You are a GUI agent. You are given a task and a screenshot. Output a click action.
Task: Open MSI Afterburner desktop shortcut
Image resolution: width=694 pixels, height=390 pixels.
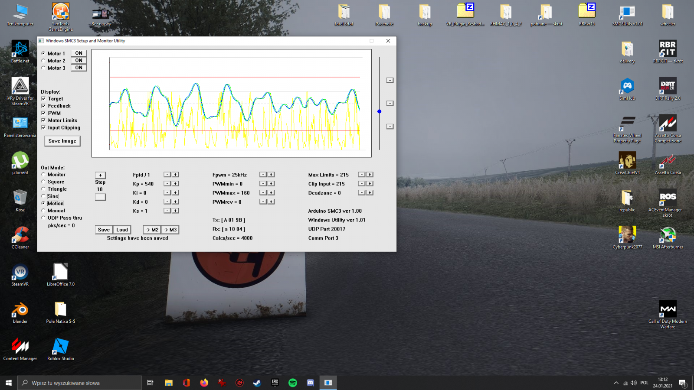click(x=668, y=236)
